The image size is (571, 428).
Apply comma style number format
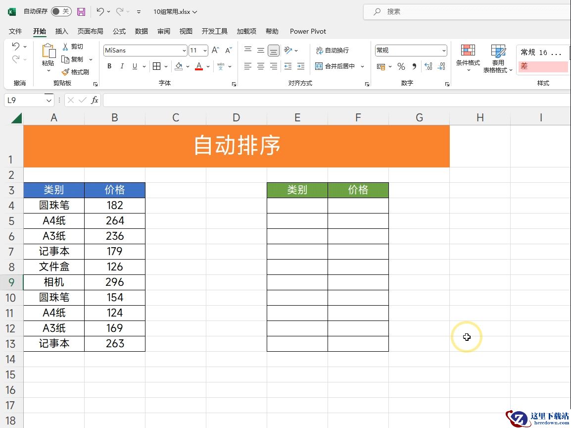415,66
